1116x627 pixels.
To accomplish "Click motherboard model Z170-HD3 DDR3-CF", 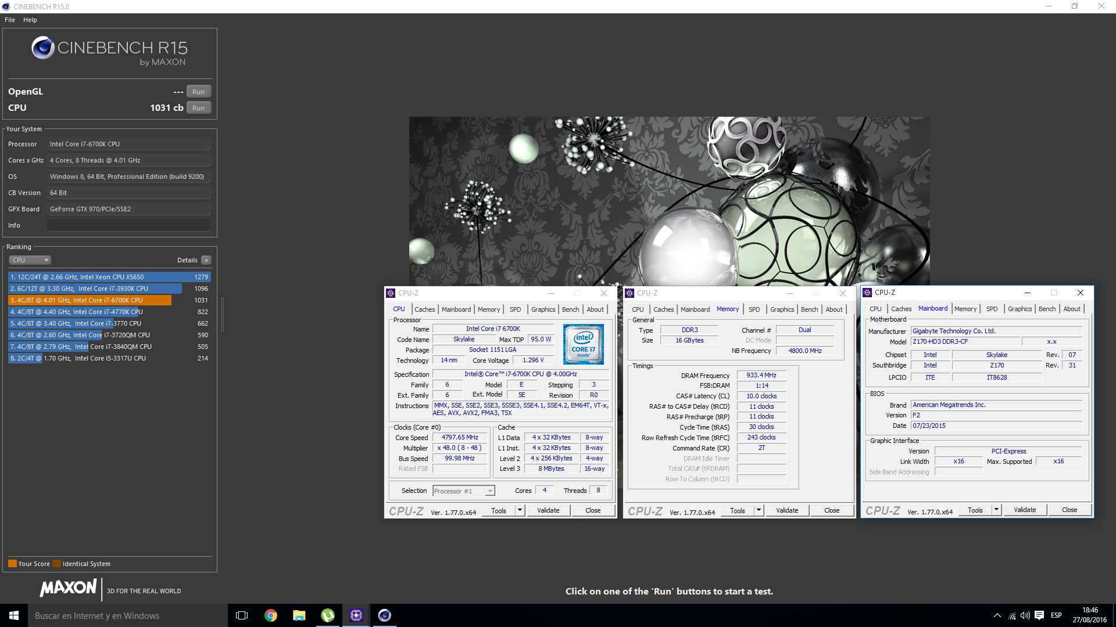I will point(965,341).
